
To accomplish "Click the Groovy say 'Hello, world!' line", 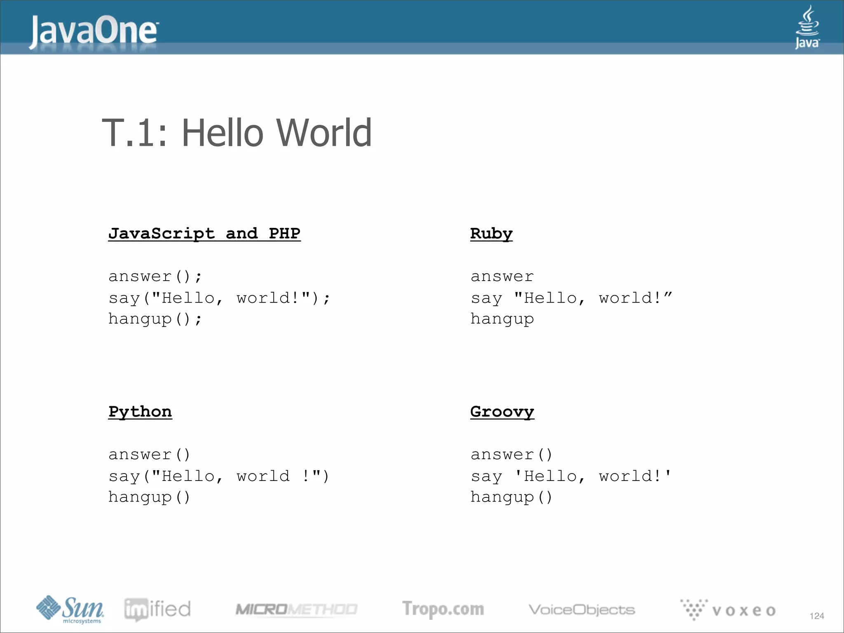I will coord(571,476).
